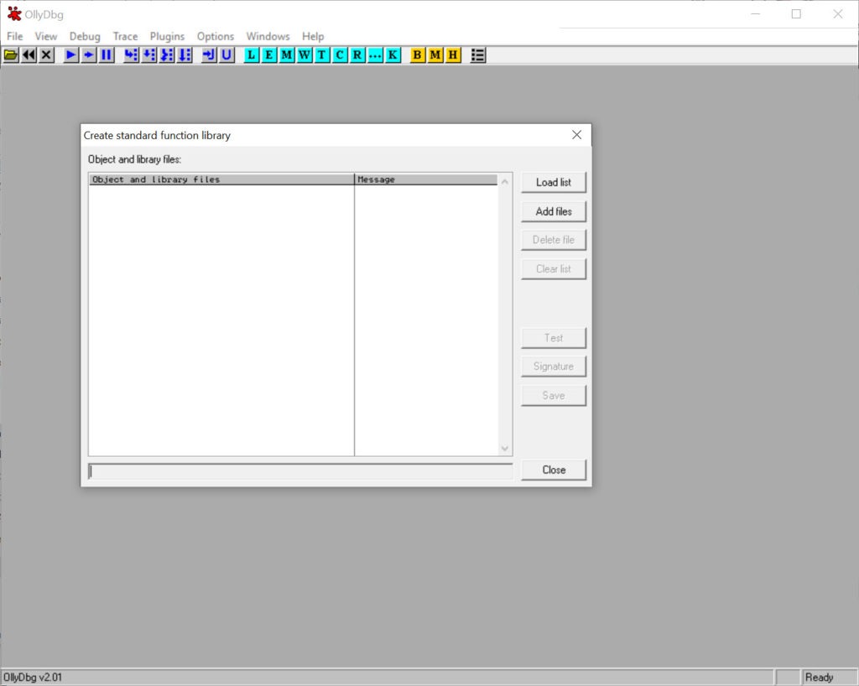Click the Test button
Viewport: 859px width, 686px height.
(554, 338)
